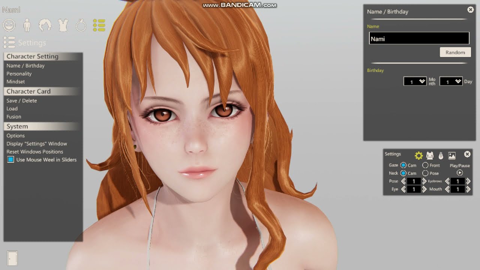Go to previous Eye pattern

pos(403,189)
